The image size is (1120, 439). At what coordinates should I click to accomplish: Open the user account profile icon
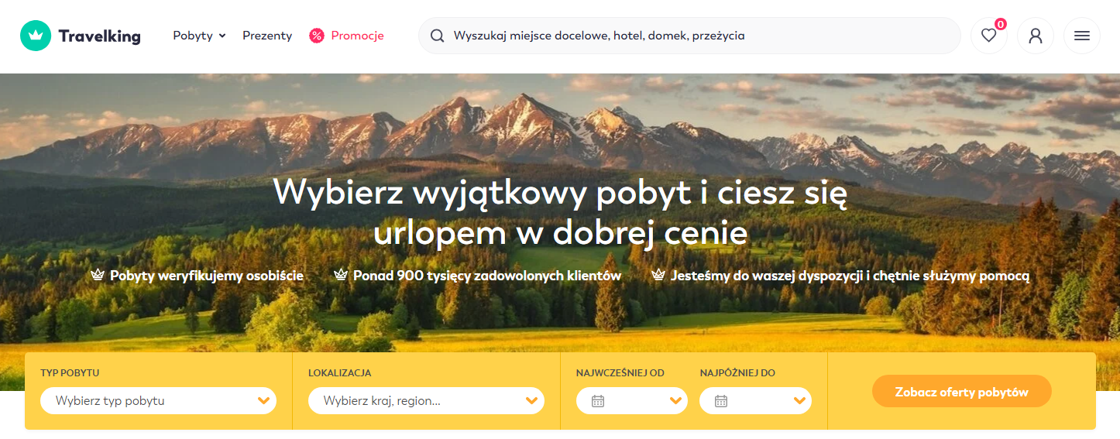tap(1036, 36)
